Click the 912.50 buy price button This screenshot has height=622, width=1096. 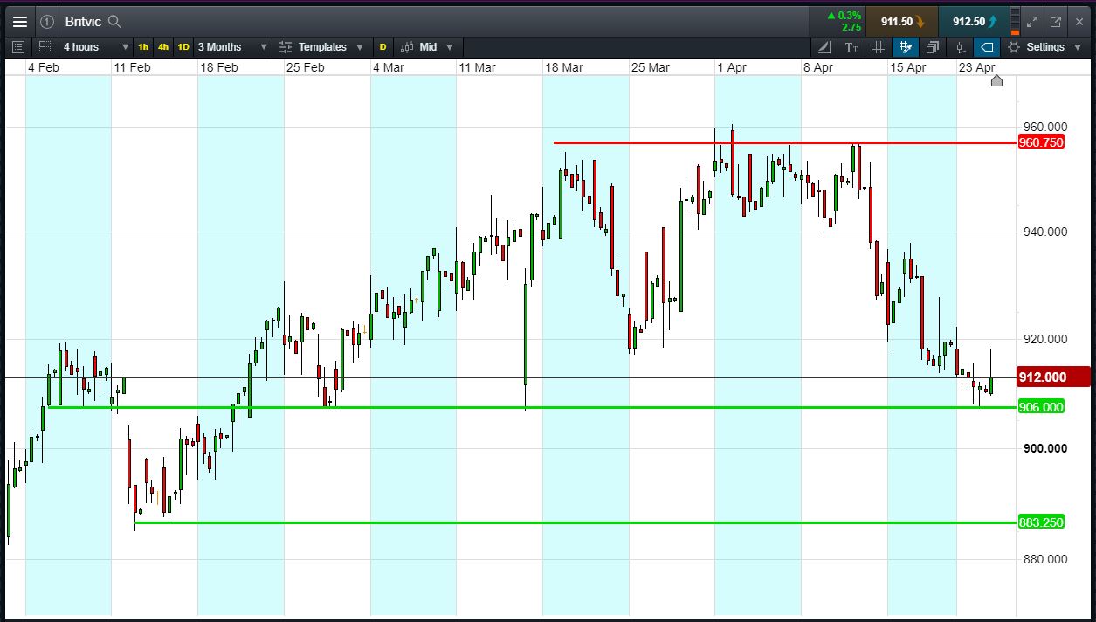pos(974,22)
